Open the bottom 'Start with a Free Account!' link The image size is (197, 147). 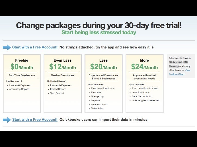[35, 120]
